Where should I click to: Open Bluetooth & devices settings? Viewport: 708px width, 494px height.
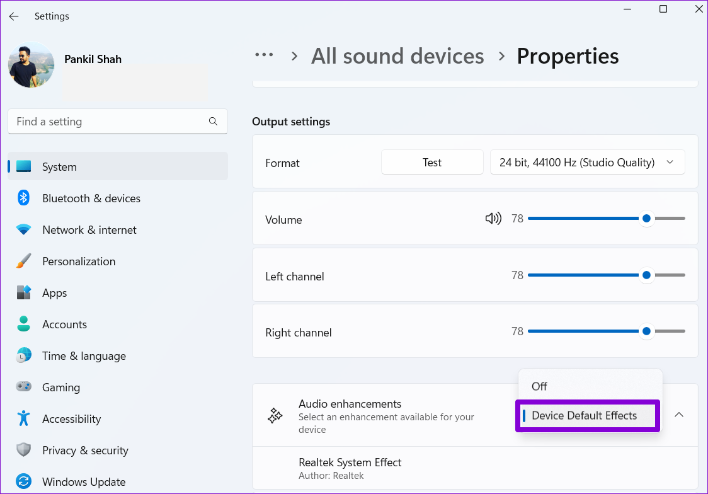coord(91,198)
